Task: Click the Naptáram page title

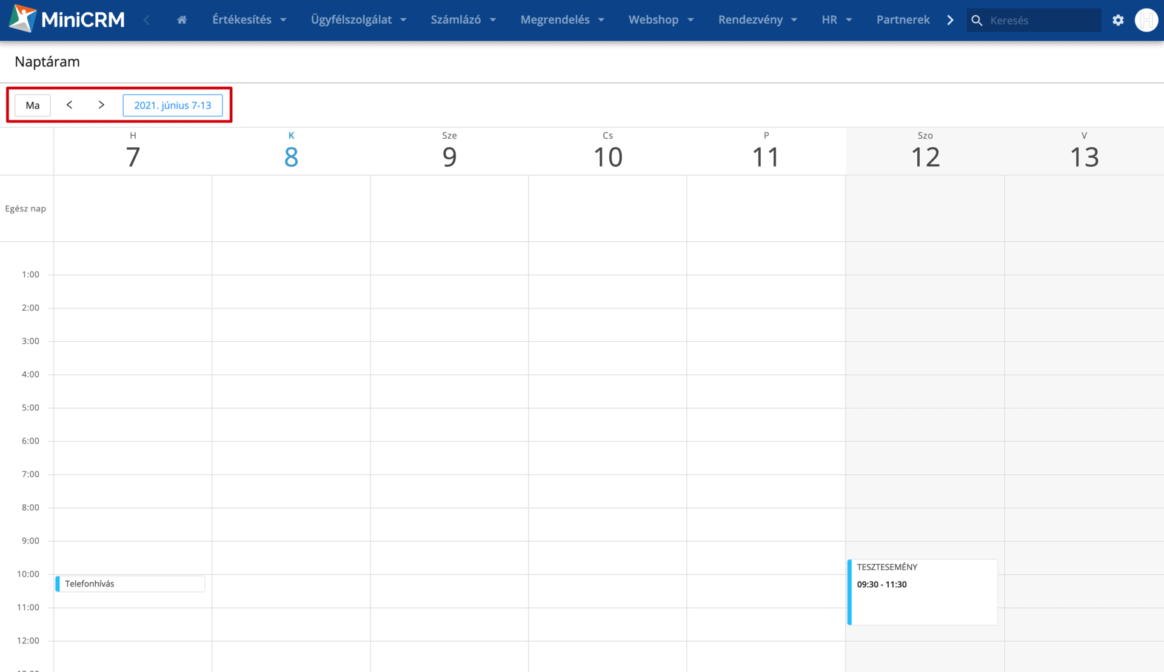Action: tap(47, 62)
